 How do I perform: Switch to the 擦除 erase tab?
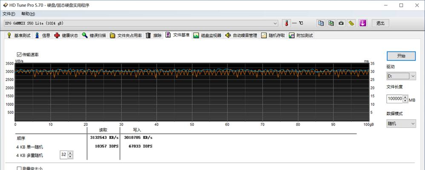(154, 35)
